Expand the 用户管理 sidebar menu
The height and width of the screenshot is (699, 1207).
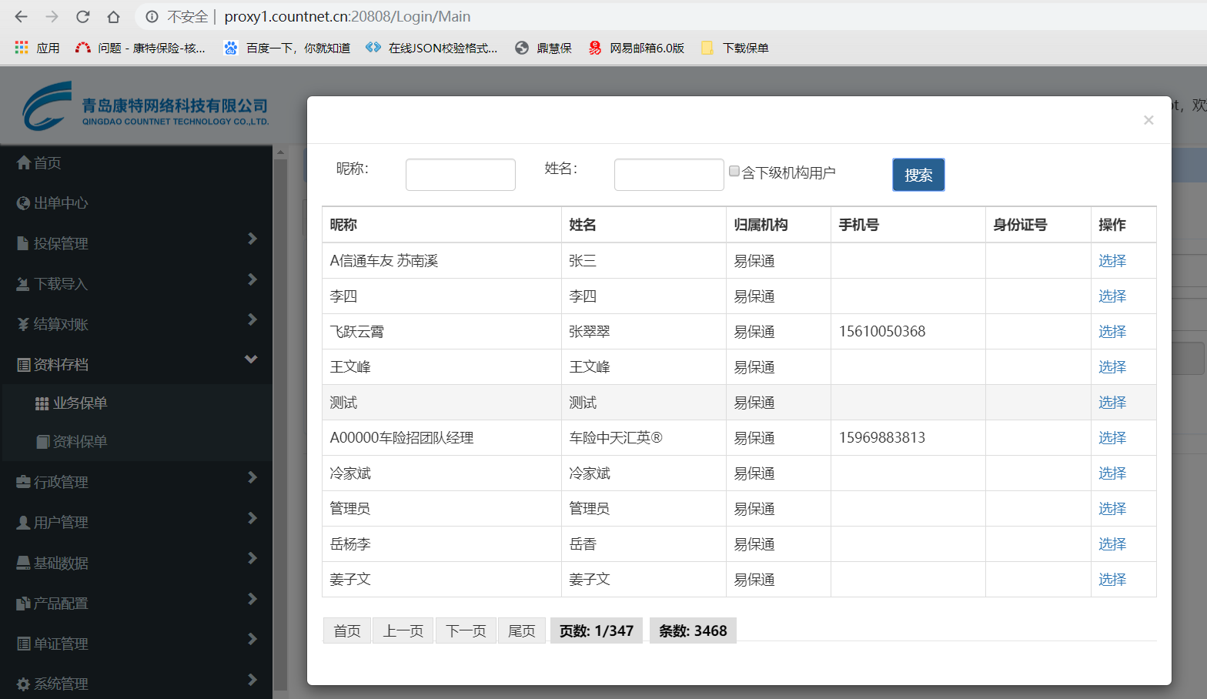click(252, 519)
